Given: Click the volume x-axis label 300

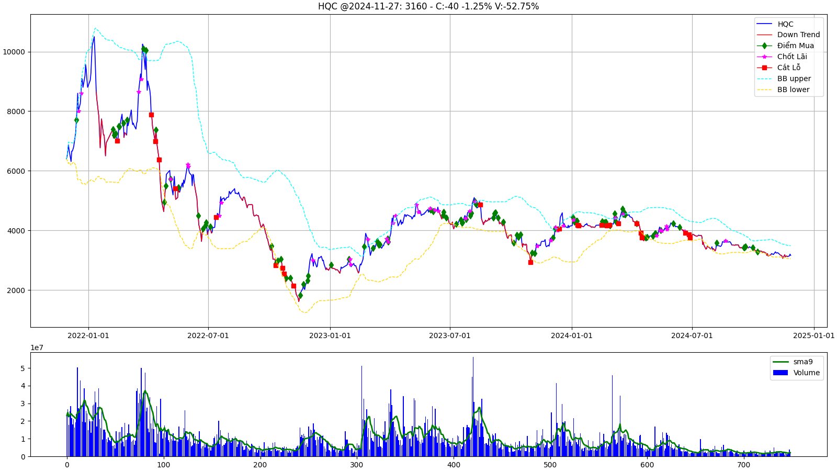Looking at the screenshot, I should tap(357, 465).
